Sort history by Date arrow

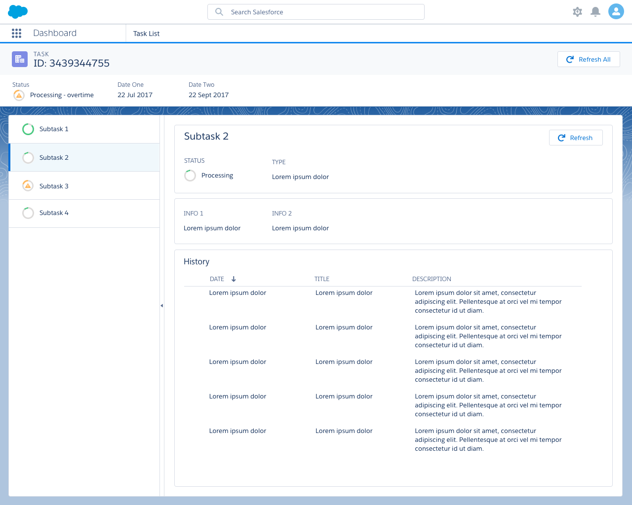[x=234, y=279]
